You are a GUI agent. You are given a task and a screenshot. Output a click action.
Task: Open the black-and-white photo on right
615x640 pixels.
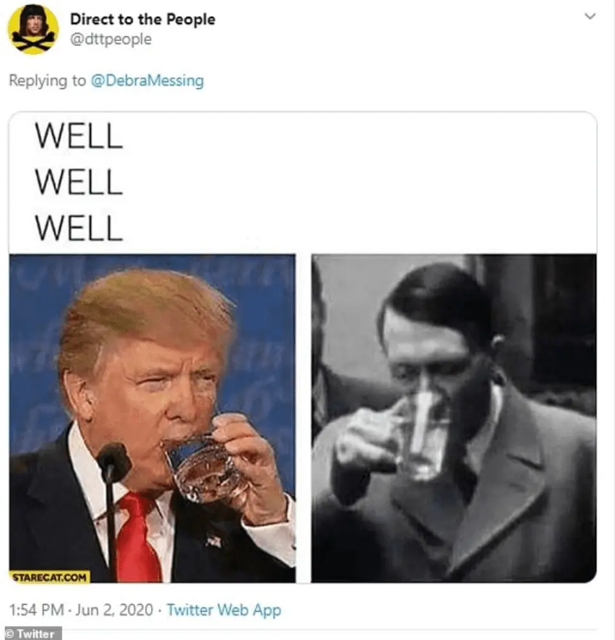[454, 418]
